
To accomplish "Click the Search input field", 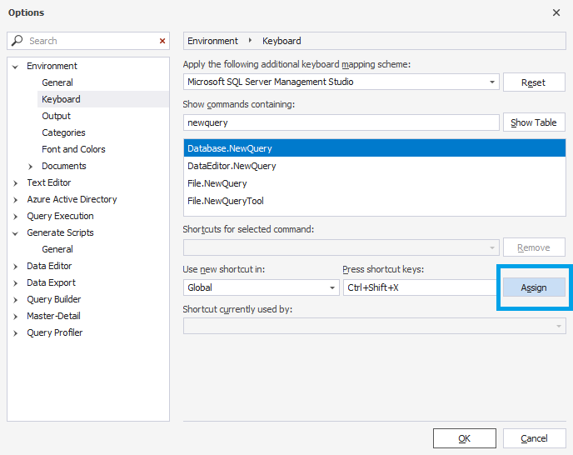I will 88,41.
